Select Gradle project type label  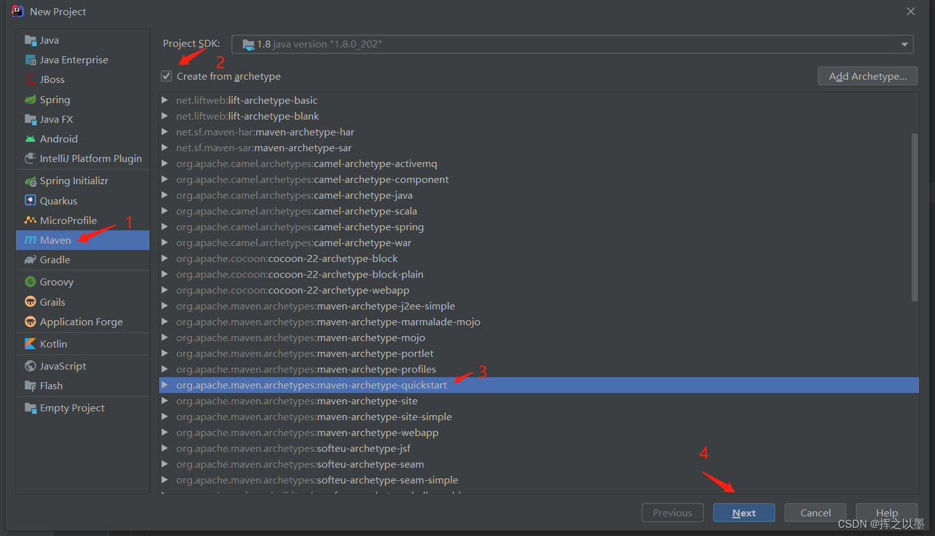[55, 260]
